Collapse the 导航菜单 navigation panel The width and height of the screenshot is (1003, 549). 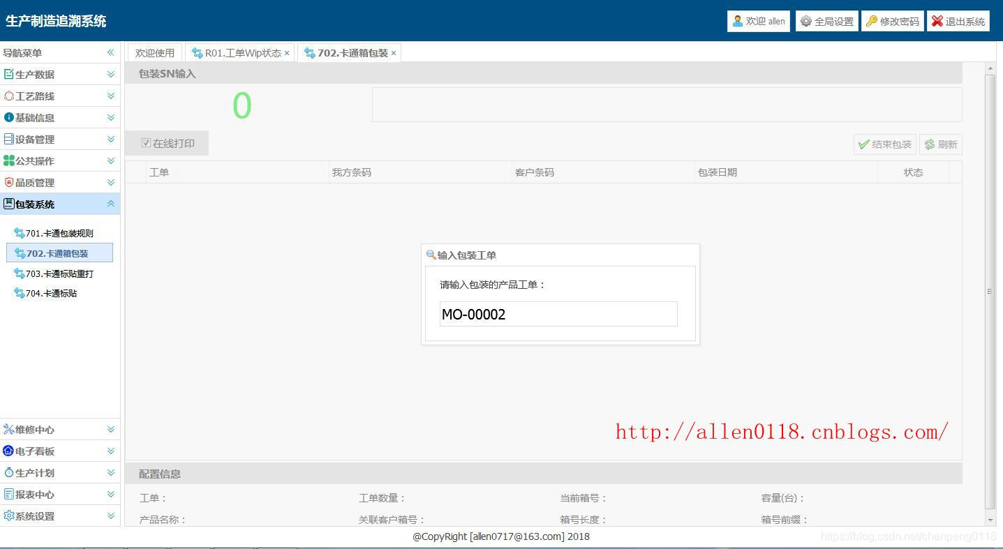110,52
